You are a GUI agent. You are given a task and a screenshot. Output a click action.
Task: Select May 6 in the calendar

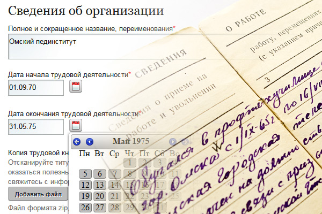99,174
